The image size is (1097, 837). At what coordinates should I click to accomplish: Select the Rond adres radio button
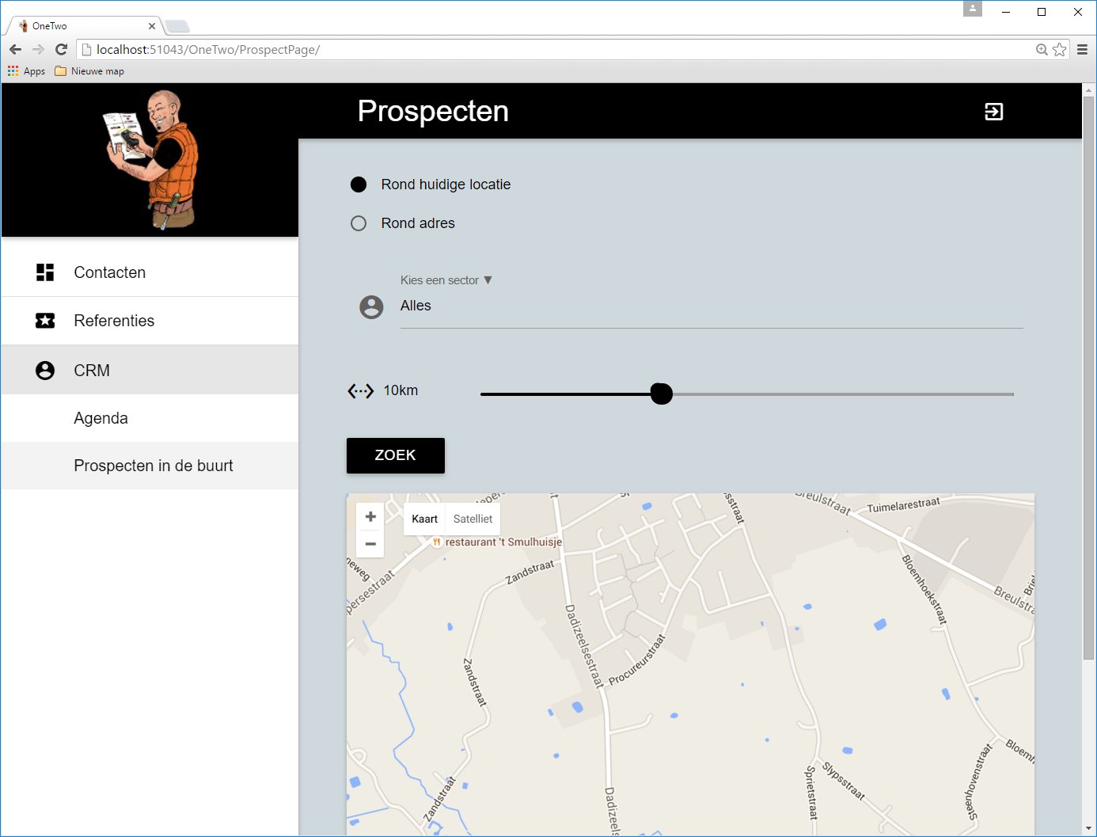pos(359,223)
